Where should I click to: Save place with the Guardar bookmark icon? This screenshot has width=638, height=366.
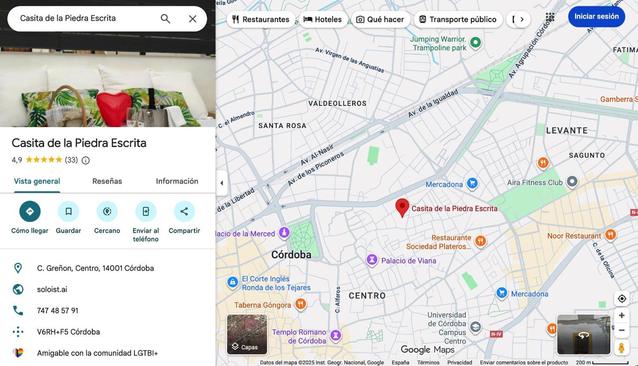[68, 211]
